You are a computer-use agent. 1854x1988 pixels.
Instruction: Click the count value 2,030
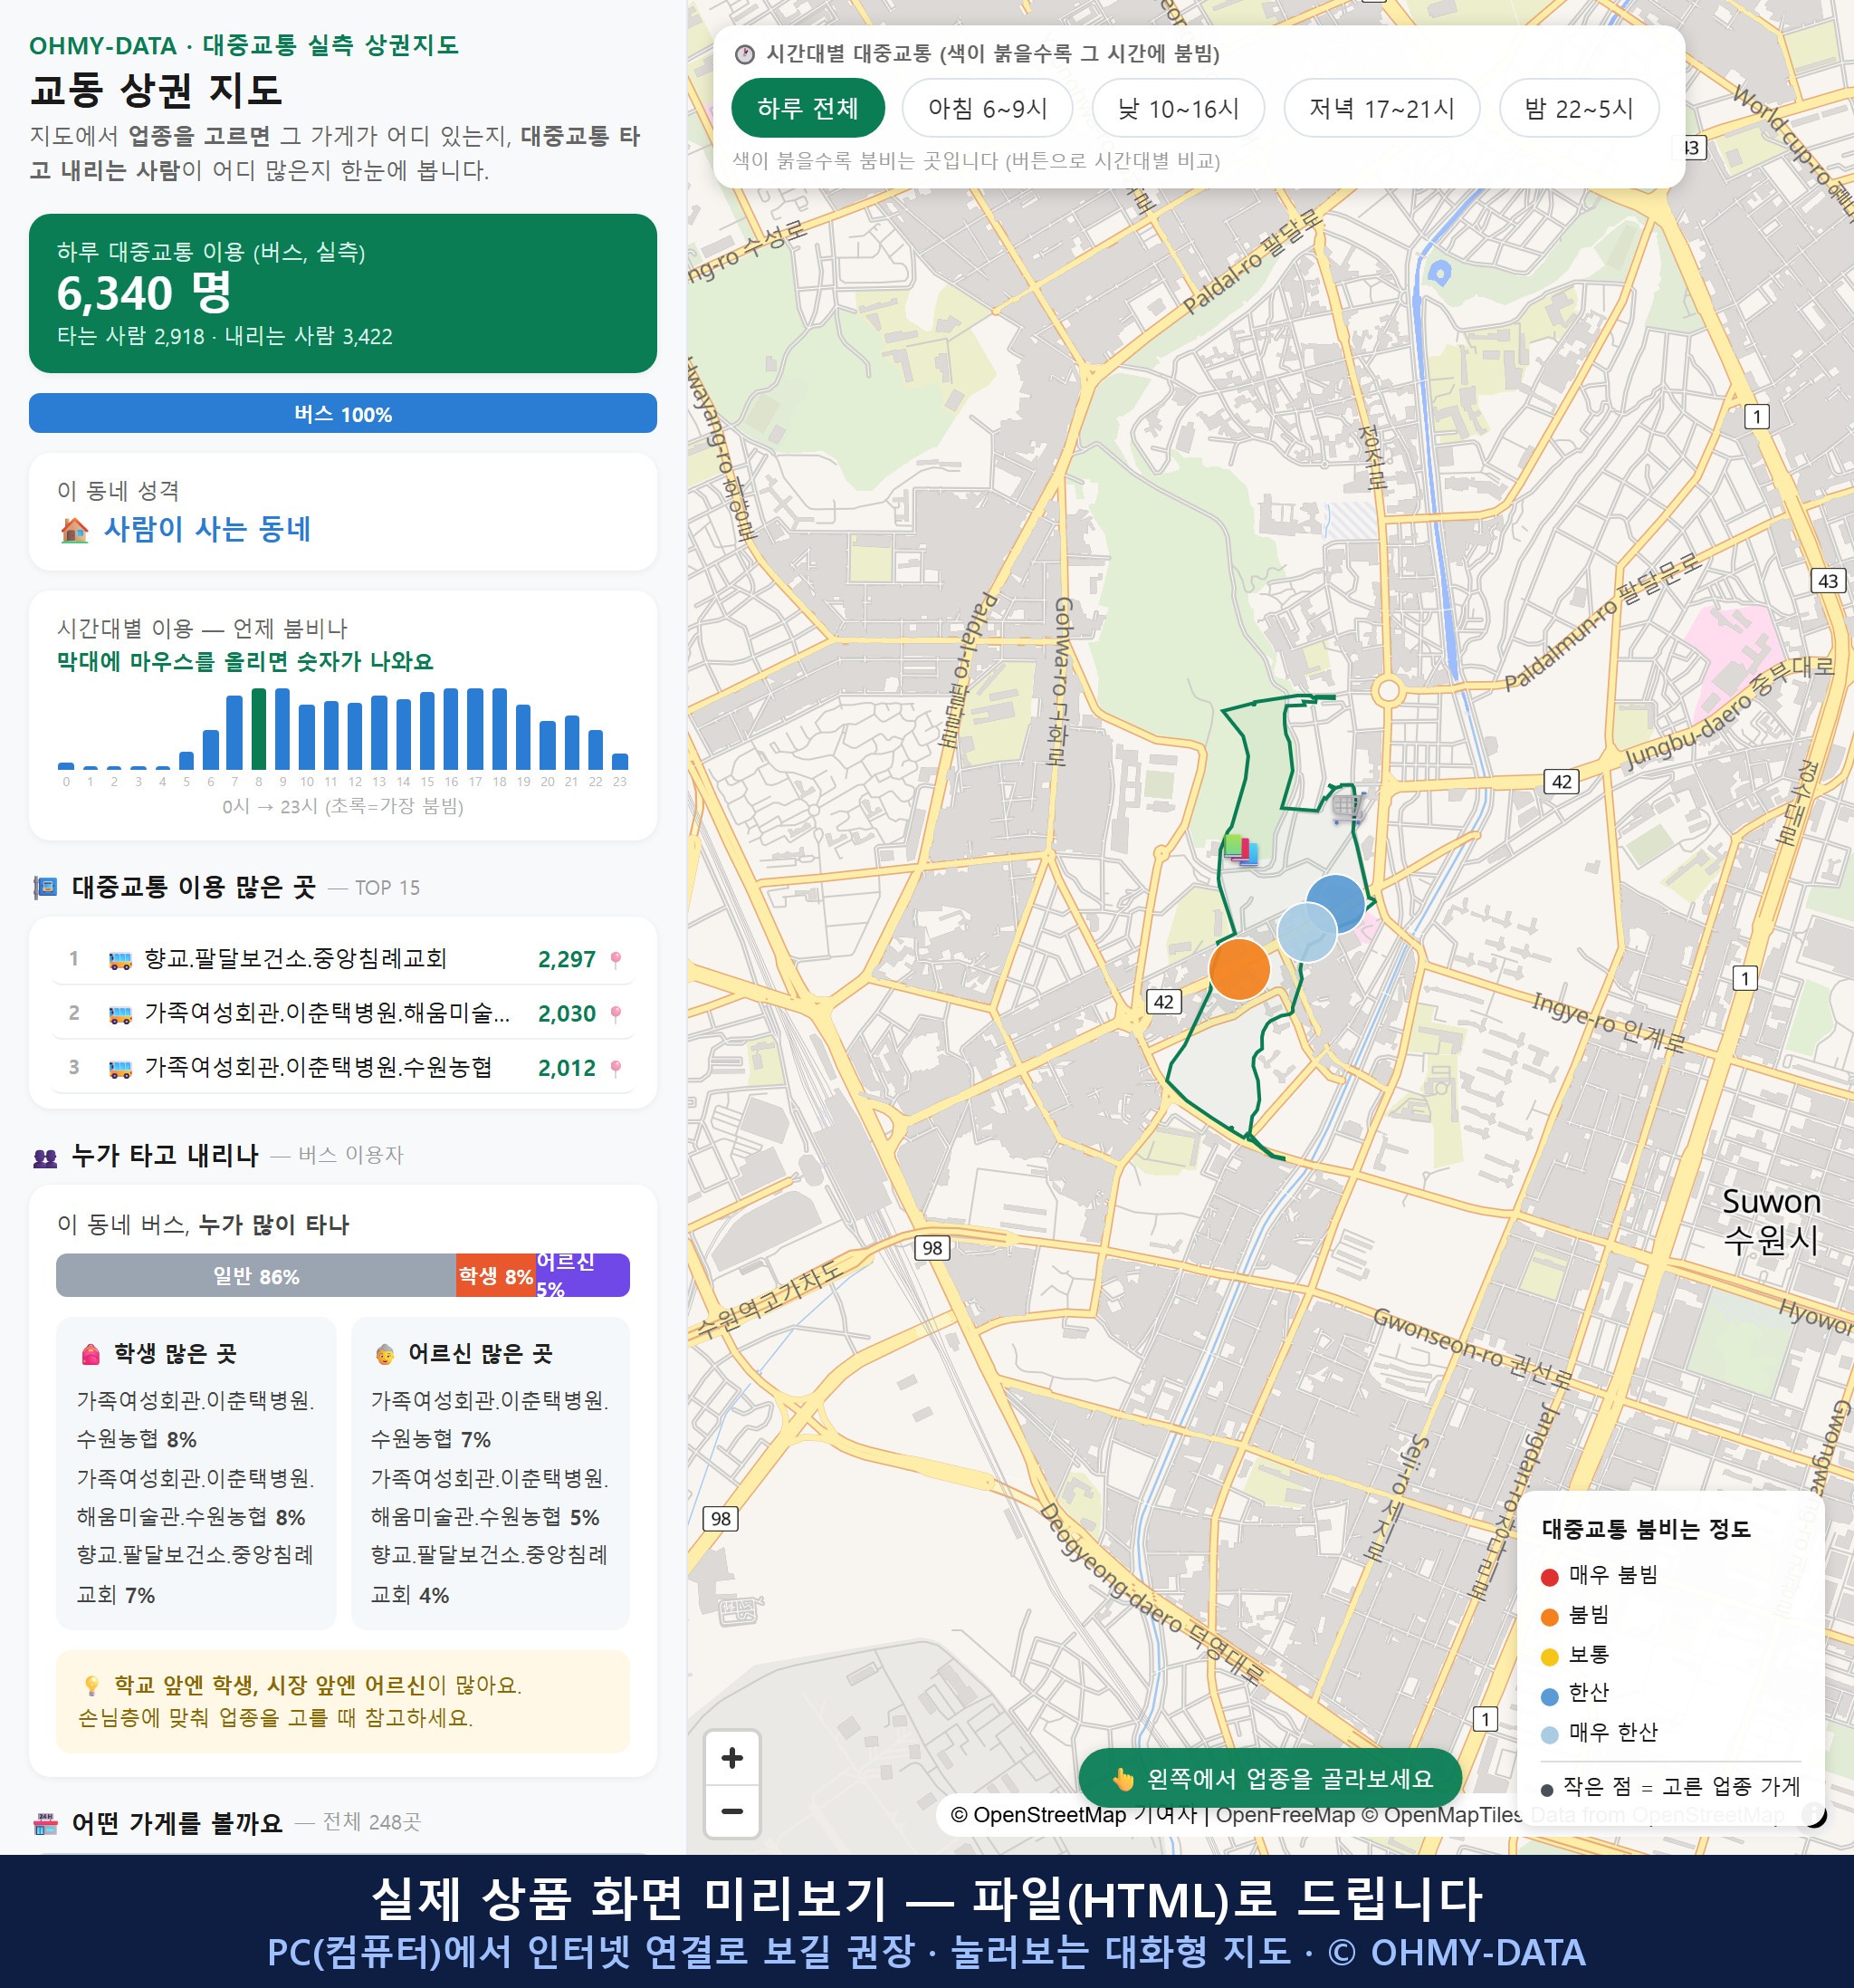pos(567,1014)
